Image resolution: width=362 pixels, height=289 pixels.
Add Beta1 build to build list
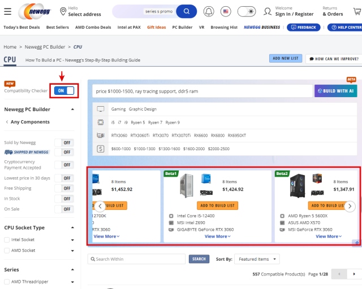[x=217, y=205]
